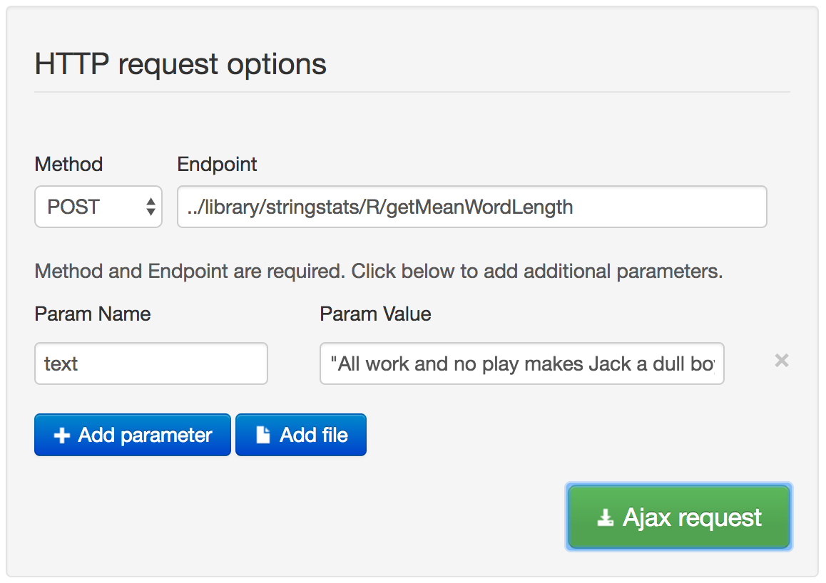Screen dimensions: 826x583
Task: Click the 'Method and Endpoint are required' help text
Action: tap(378, 272)
